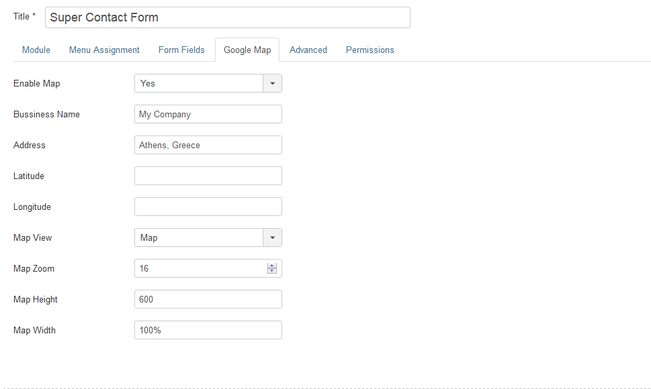
Task: Click the Map Width field showing 100%
Action: [x=208, y=330]
